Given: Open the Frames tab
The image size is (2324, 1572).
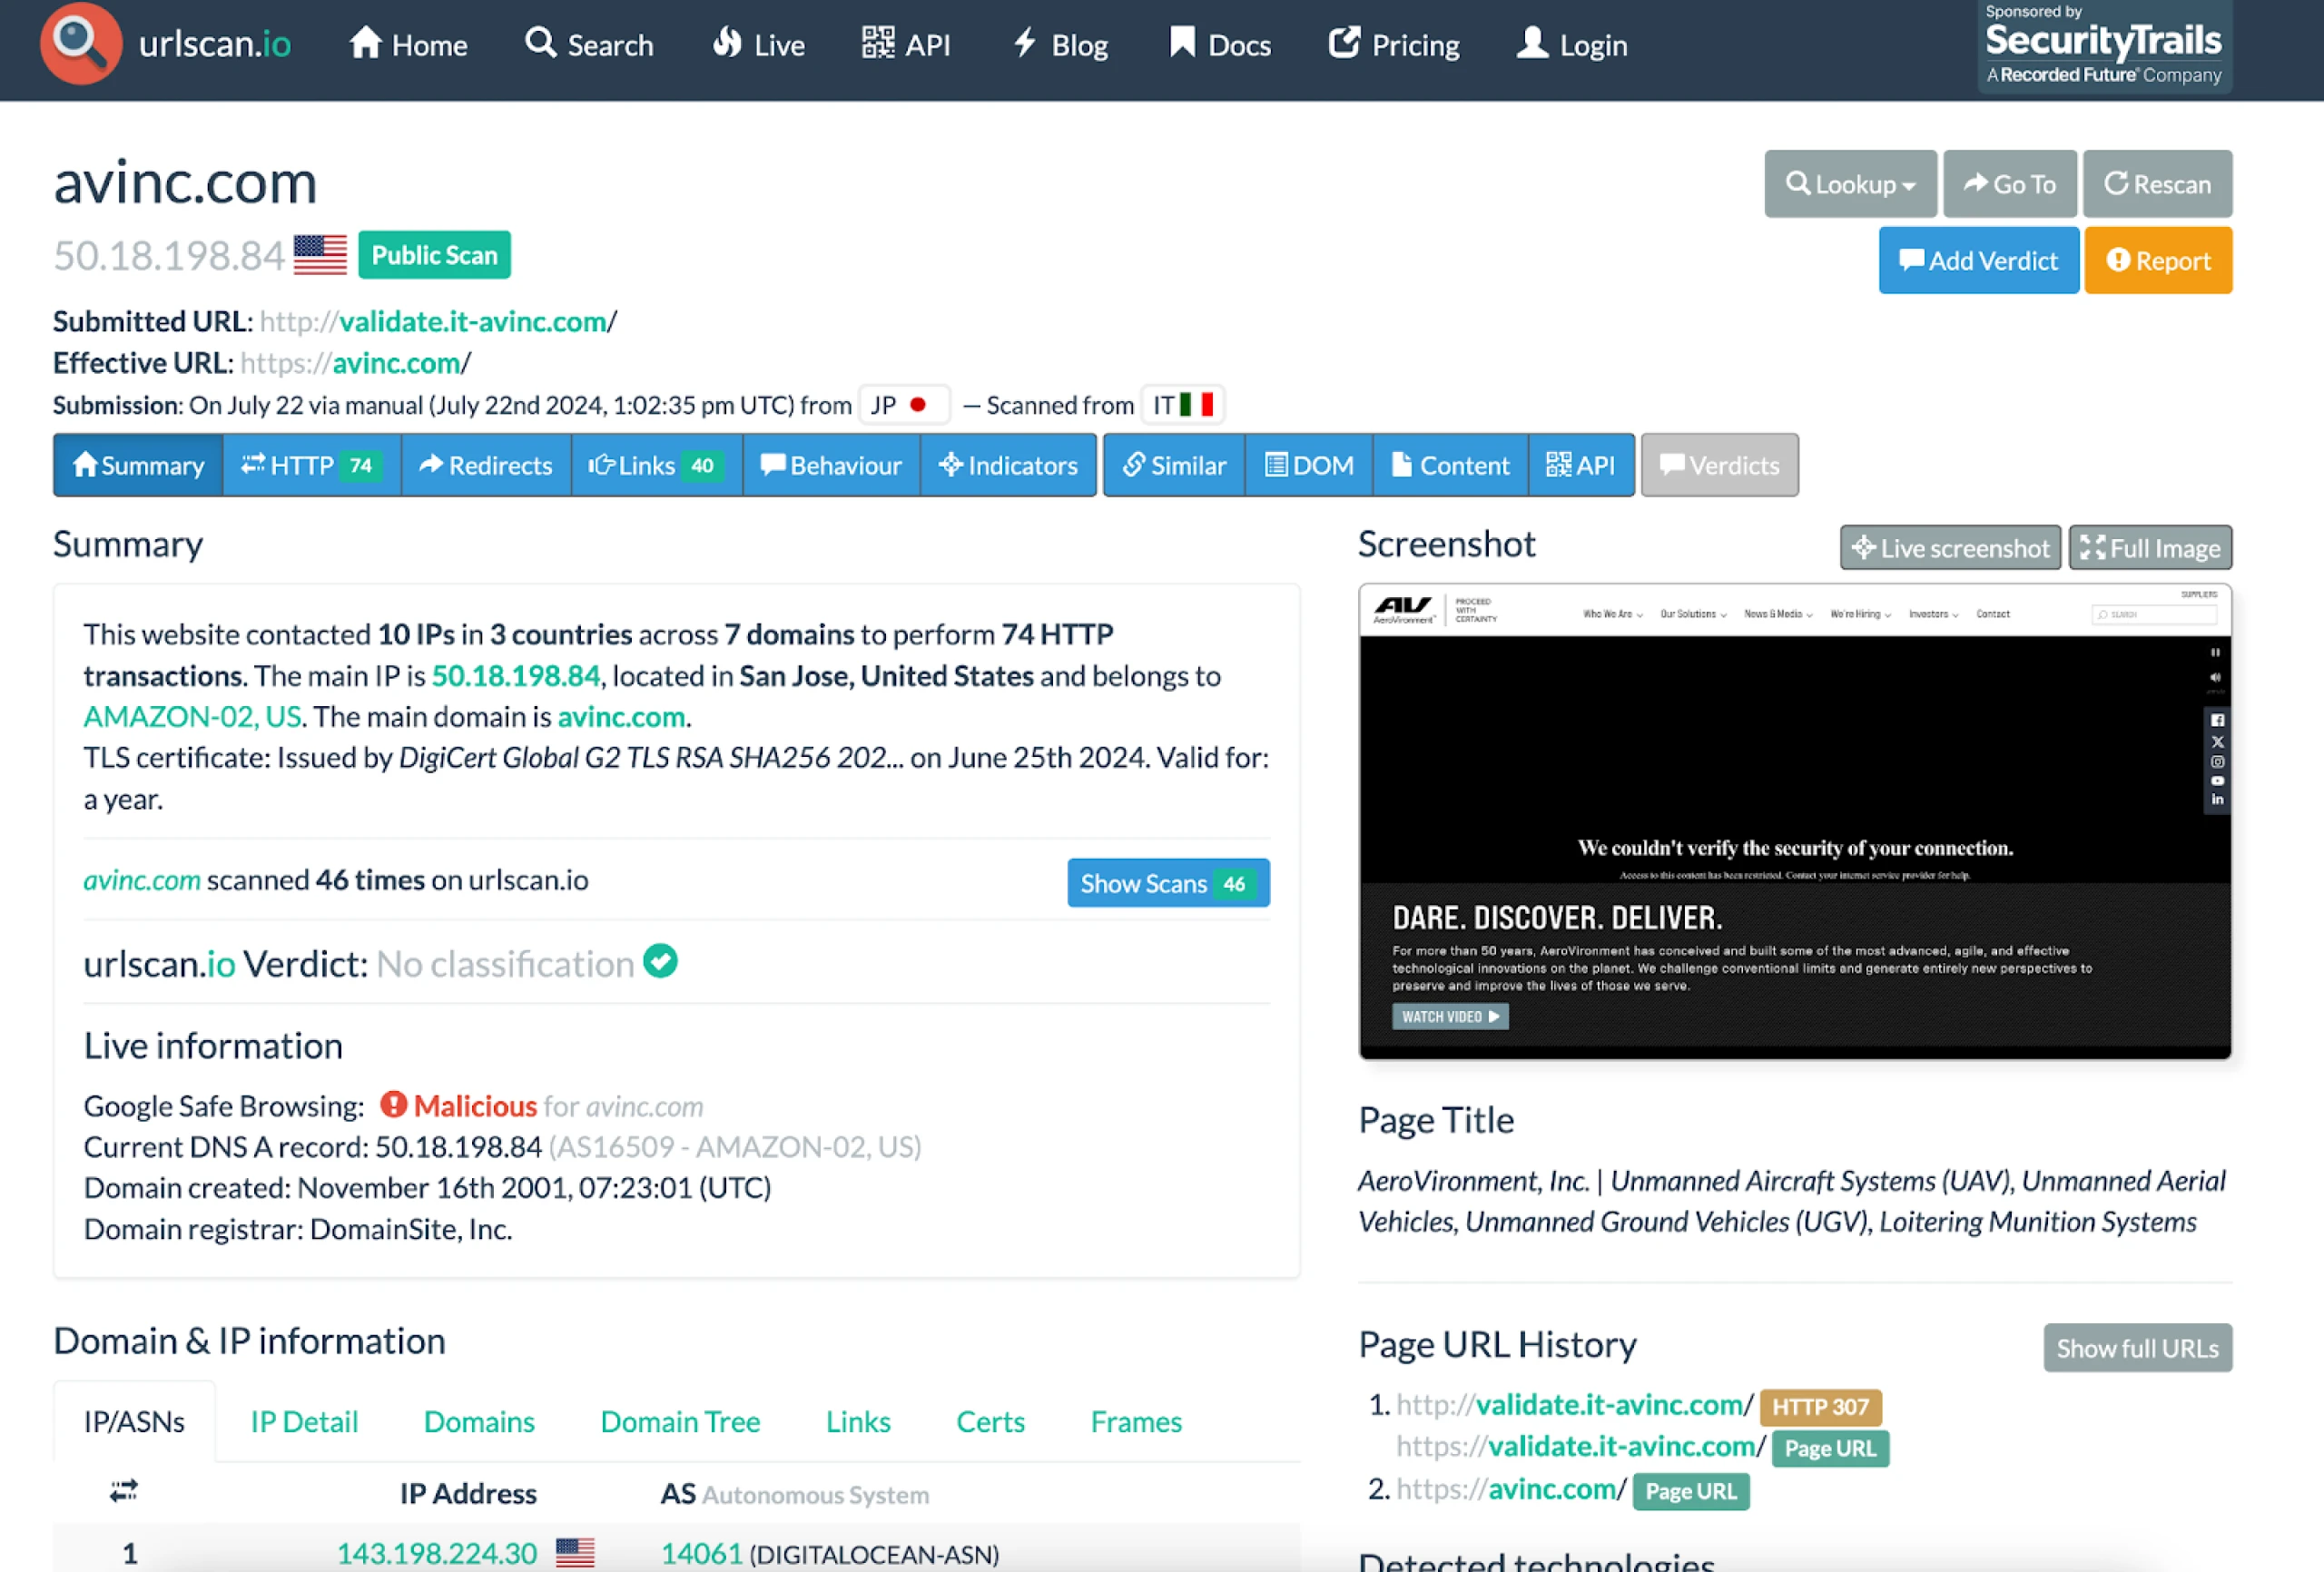Looking at the screenshot, I should 1136,1422.
